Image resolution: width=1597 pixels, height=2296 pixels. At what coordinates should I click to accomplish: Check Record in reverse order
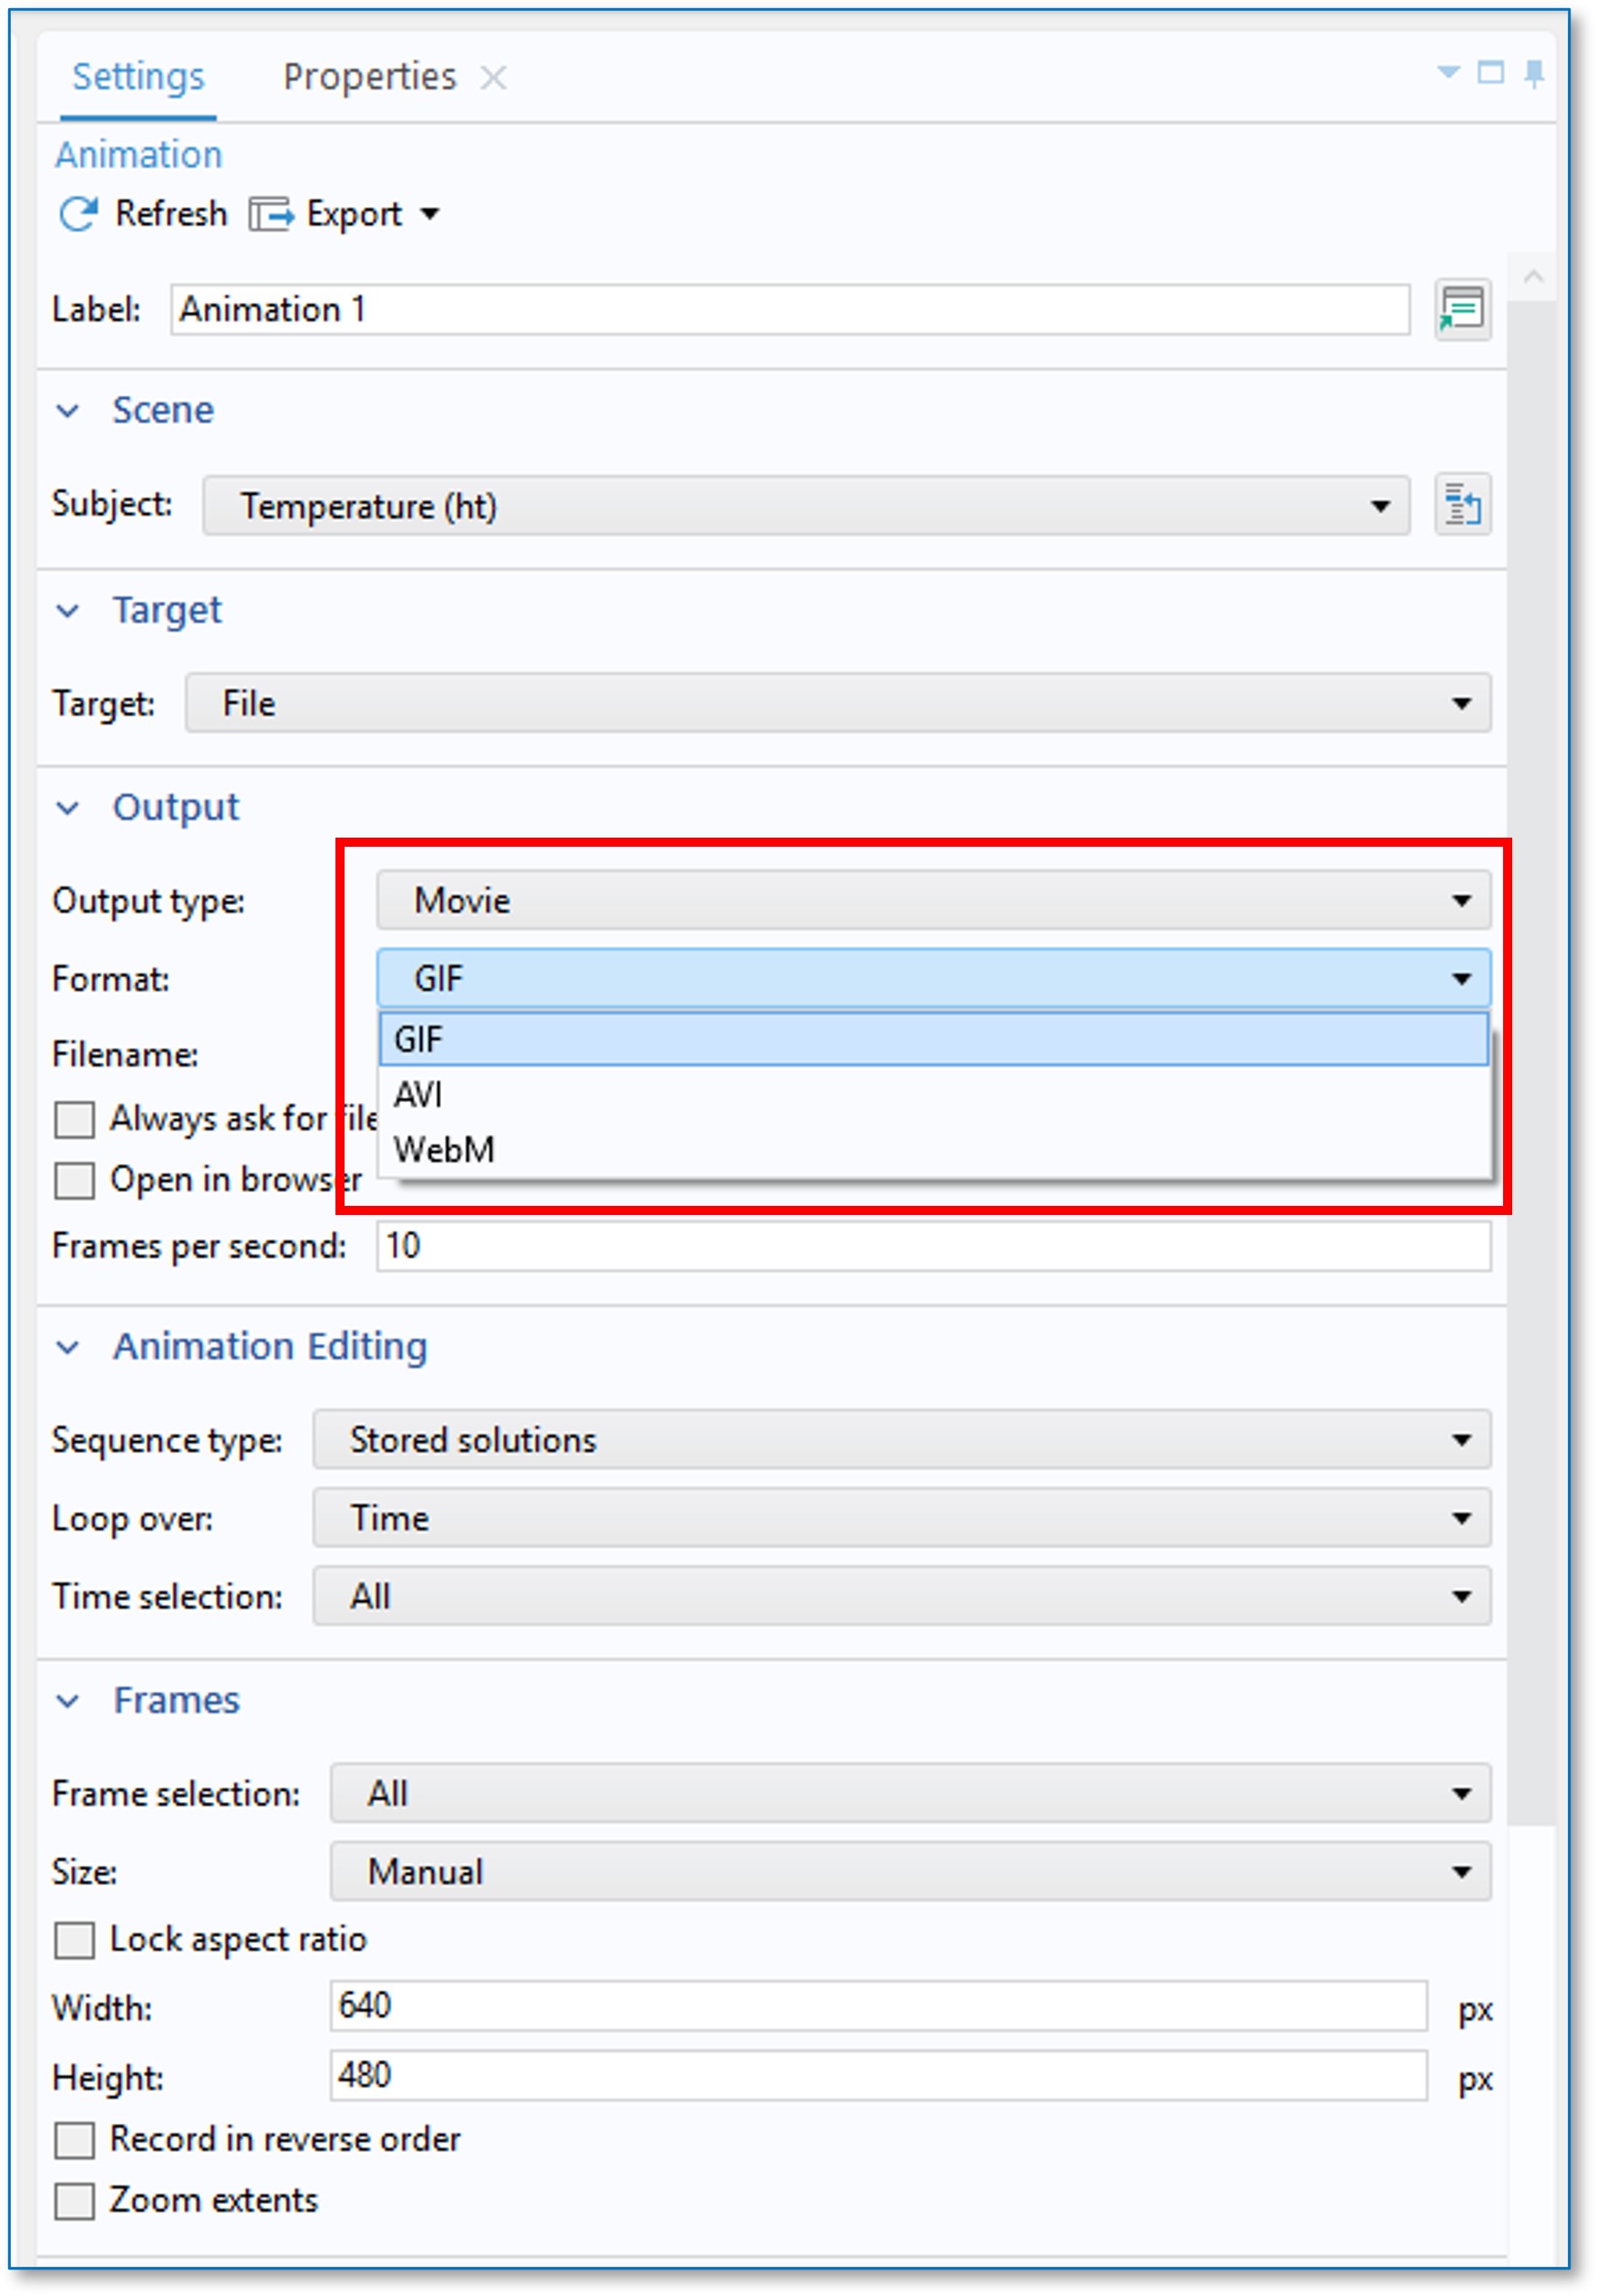pos(75,2139)
